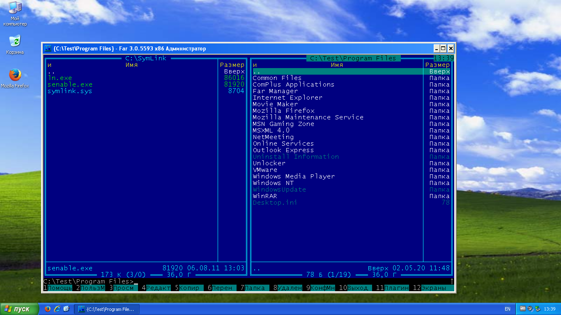Click the highlighted '..' row in right panel
561x315 pixels.
pyautogui.click(x=352, y=71)
